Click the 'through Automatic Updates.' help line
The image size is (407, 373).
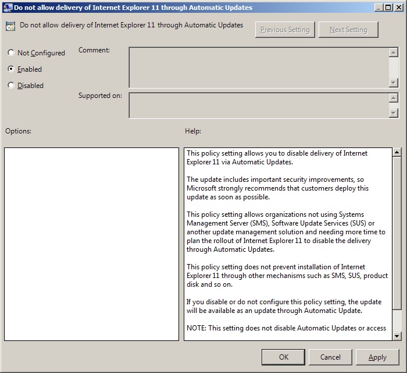point(230,249)
